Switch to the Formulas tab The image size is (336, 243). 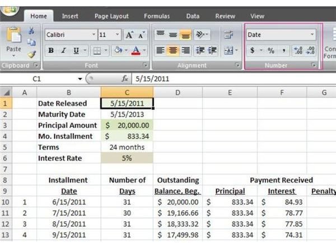(157, 16)
